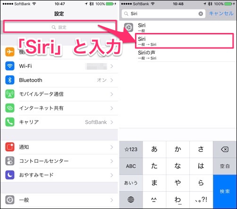Clear the Siri search text with X icon
The height and width of the screenshot is (209, 237).
(201, 14)
